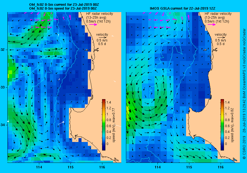Click 'HF radar velocity' label in right map
Screen dimensions: 247x173
218,14
